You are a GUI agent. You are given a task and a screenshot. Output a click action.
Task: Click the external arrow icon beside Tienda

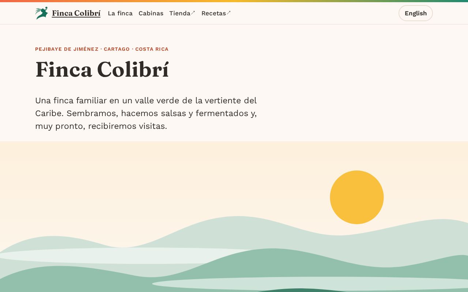pos(193,13)
